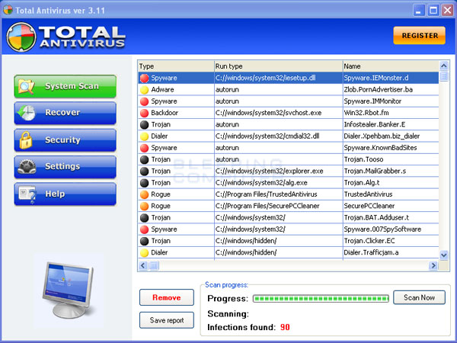
Task: Click the green scan progress bar
Action: pyautogui.click(x=320, y=298)
